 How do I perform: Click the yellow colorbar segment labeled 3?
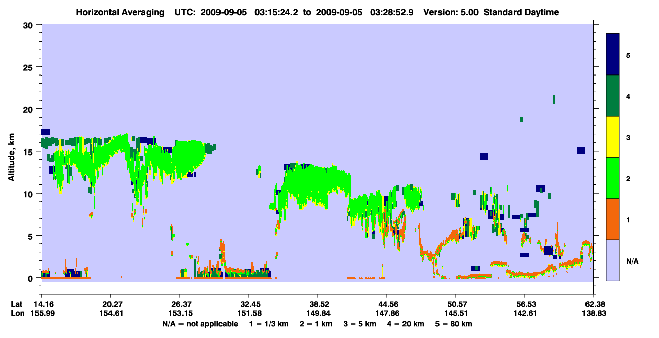(x=613, y=137)
